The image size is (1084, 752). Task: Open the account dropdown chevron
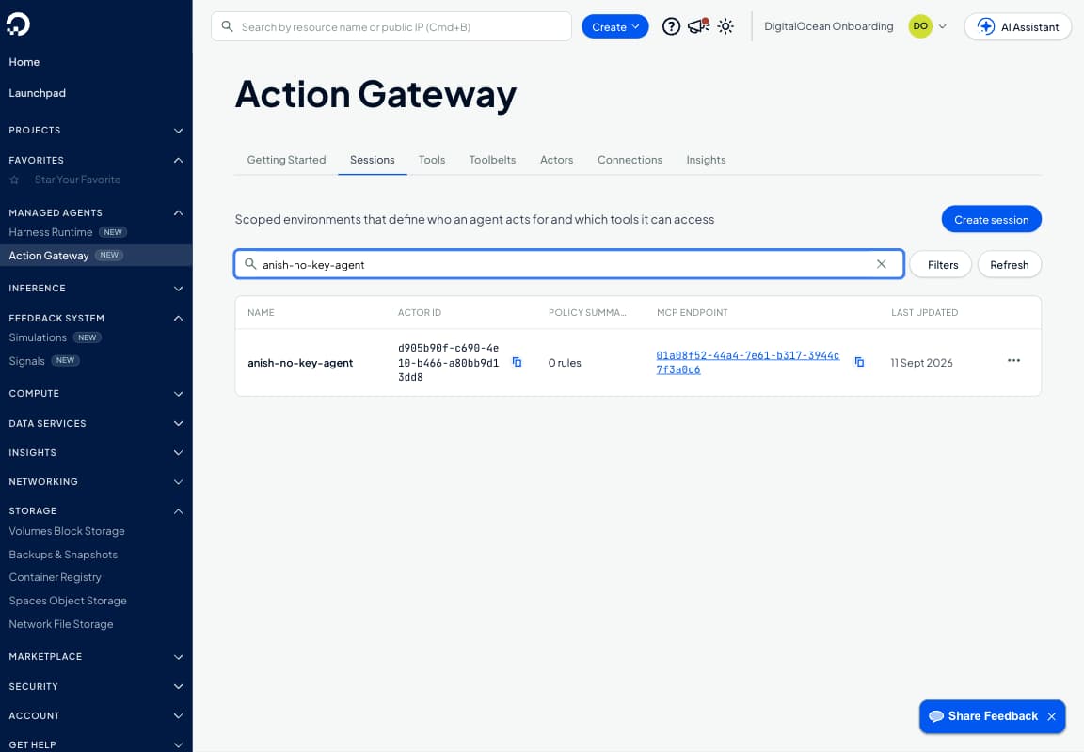(x=942, y=26)
